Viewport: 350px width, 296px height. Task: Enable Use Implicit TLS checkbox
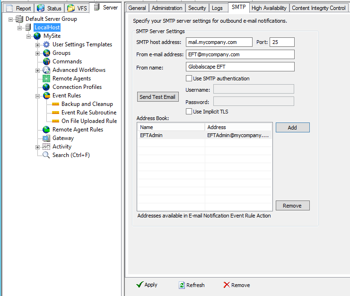pos(189,112)
